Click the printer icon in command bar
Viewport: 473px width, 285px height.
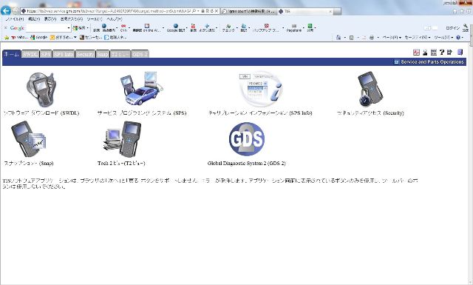(x=372, y=38)
